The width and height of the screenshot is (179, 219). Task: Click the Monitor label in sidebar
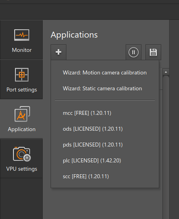pos(22,50)
